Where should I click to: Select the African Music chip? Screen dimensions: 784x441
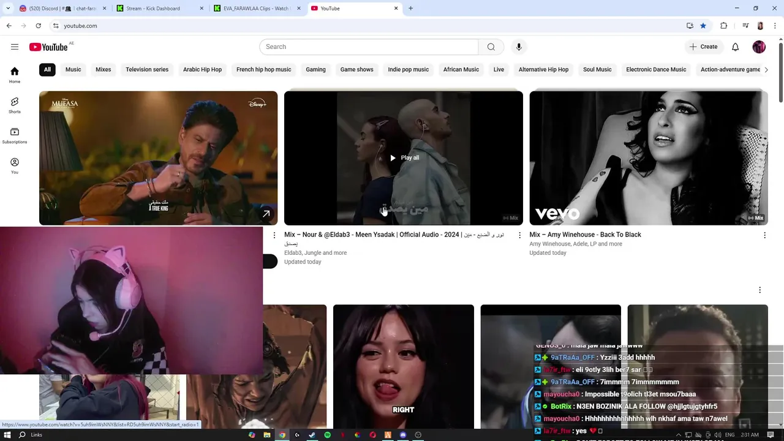tap(461, 69)
